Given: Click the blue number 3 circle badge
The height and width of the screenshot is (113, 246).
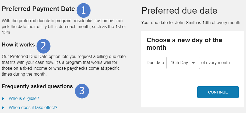Looking at the screenshot, I should [82, 91].
